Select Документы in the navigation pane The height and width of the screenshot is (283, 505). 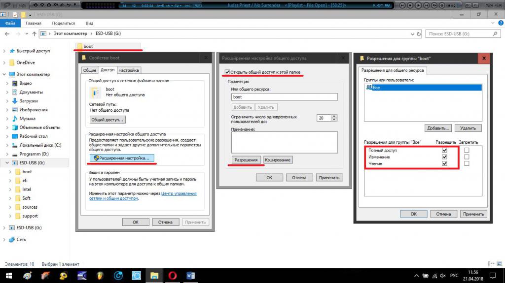coord(31,92)
